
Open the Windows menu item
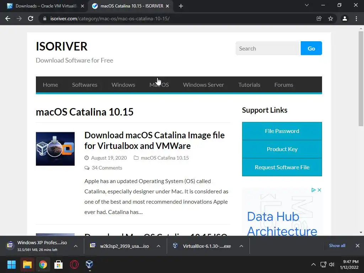(123, 85)
